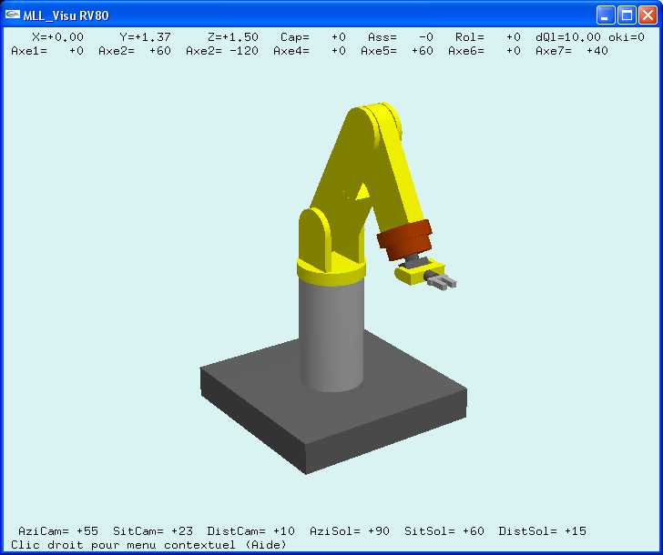Click the yellow shoulder ring atop the column
Viewport: 663px width, 555px height.
(x=331, y=270)
